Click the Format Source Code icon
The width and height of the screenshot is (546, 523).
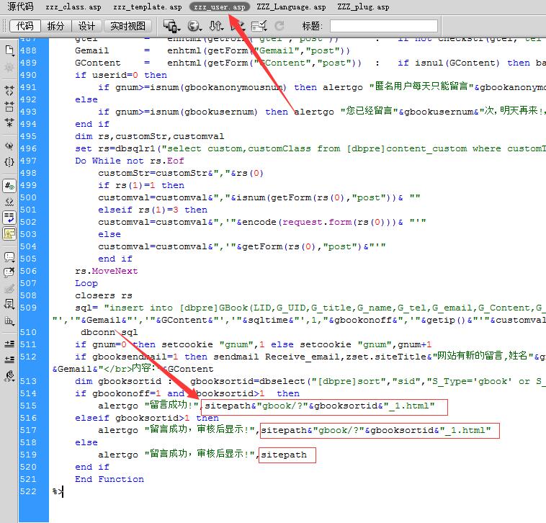point(9,375)
